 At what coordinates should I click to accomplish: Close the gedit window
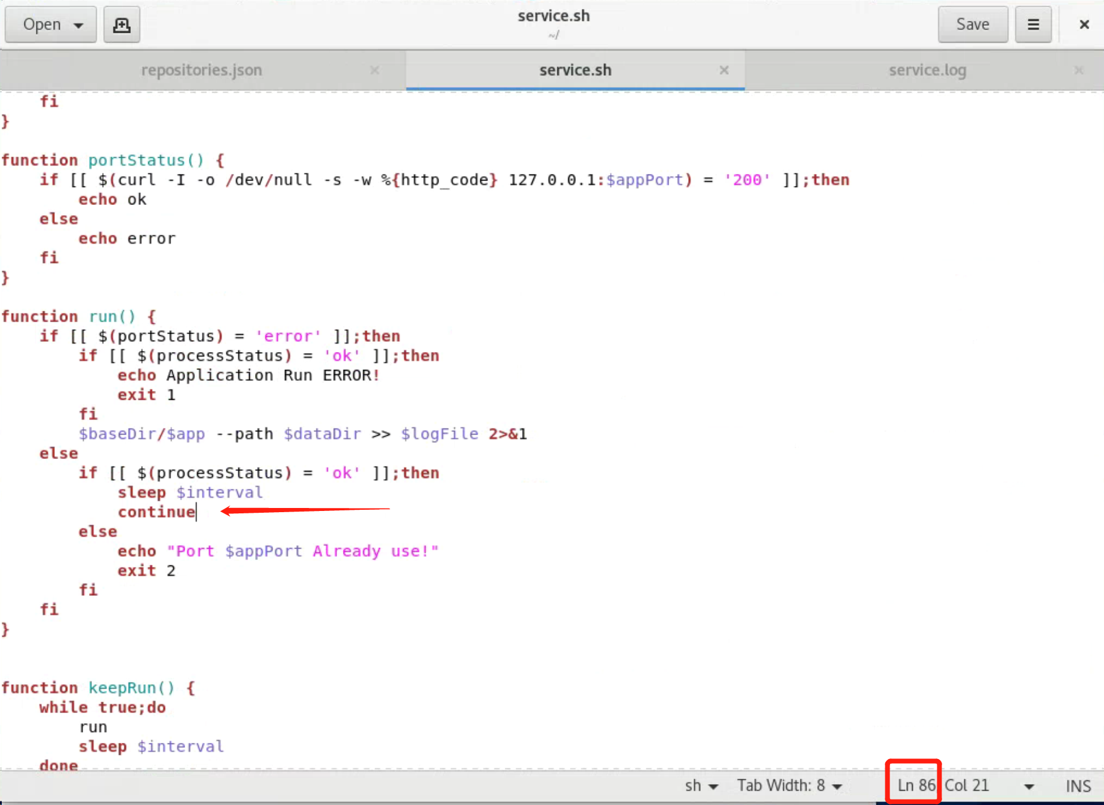pyautogui.click(x=1084, y=25)
